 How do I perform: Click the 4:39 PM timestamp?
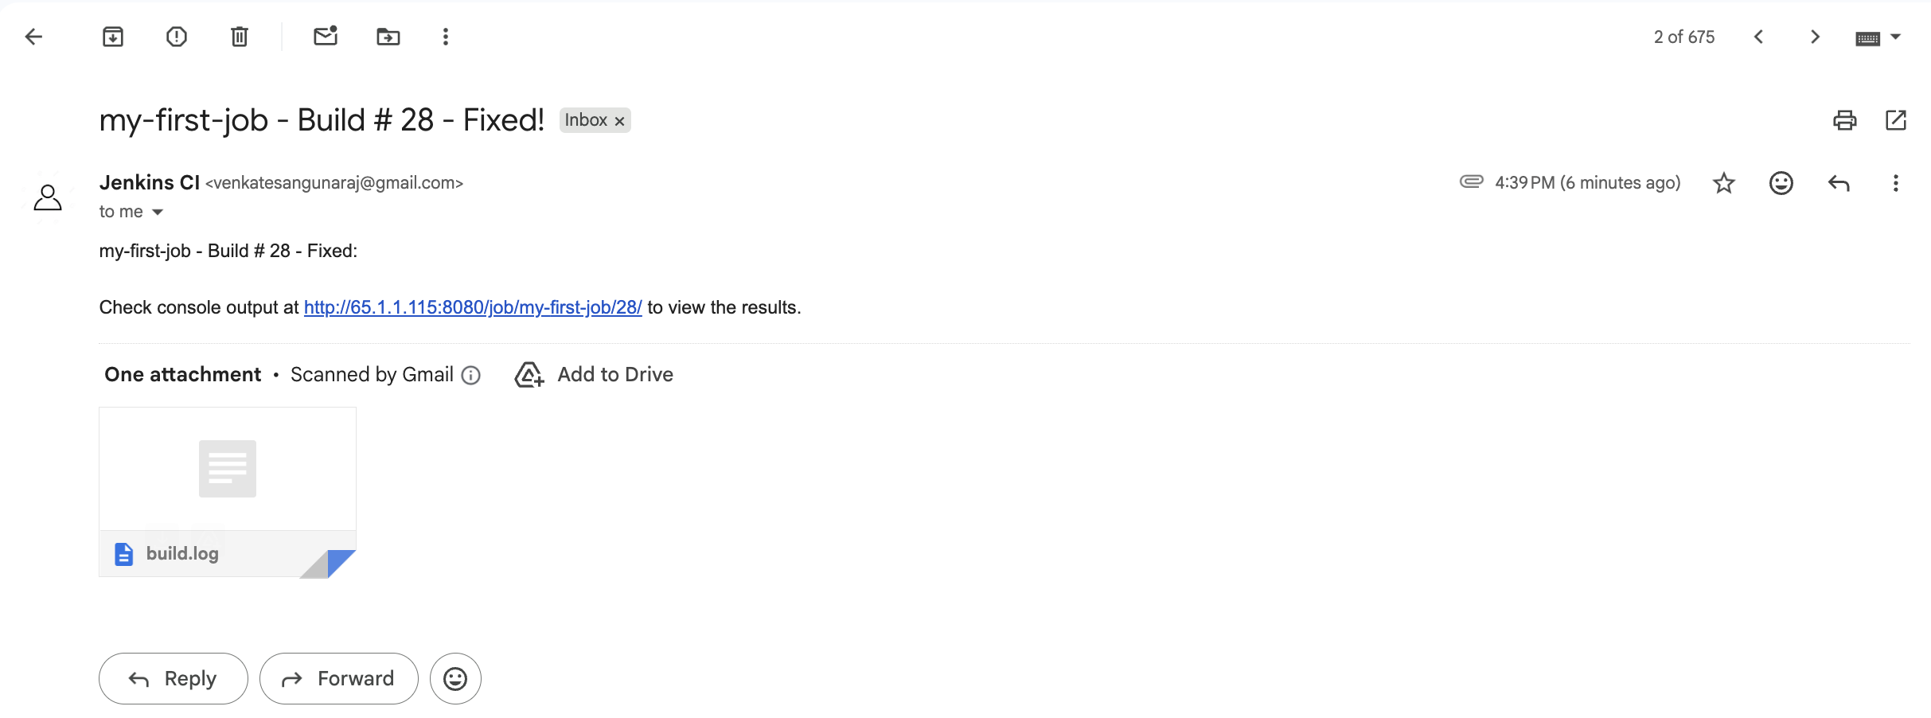[x=1588, y=182]
